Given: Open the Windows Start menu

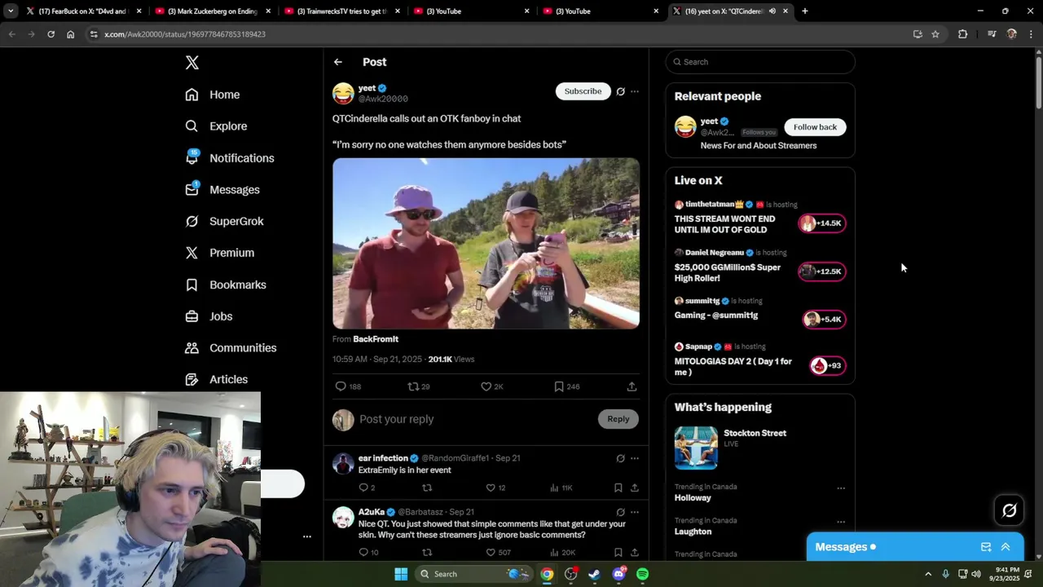Looking at the screenshot, I should click(x=401, y=574).
